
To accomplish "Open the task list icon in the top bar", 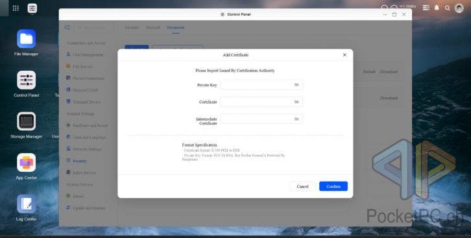I will click(426, 8).
